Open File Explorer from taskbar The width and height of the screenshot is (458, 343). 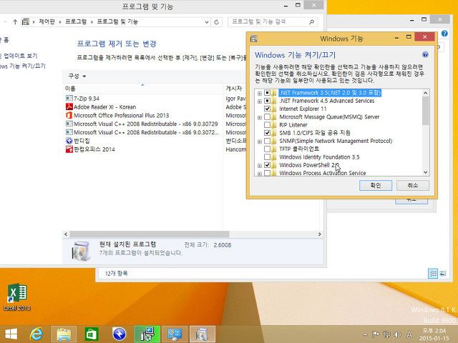tap(64, 334)
